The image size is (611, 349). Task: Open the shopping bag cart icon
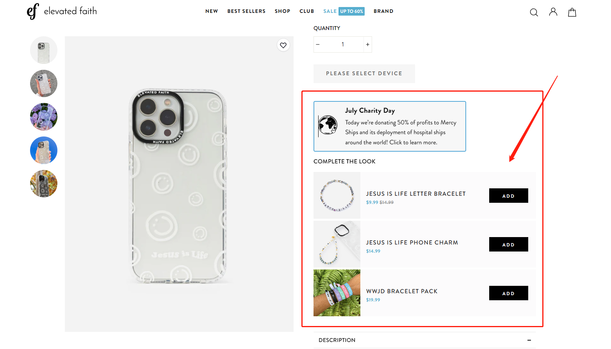tap(572, 12)
